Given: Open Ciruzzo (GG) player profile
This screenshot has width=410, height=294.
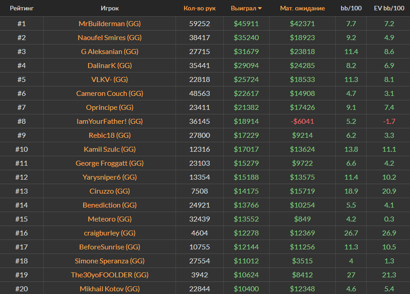Looking at the screenshot, I should (110, 191).
